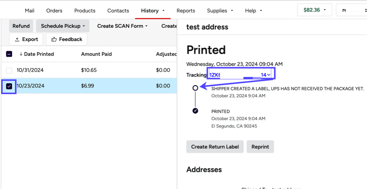Viewport: 367px width, 189px height.
Task: Open the Create SCAN Form dropdown
Action: [122, 26]
